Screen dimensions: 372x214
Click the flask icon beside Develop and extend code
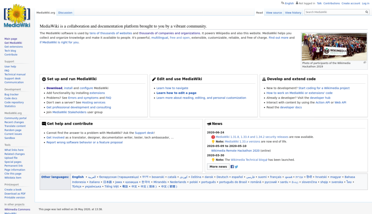coord(264,79)
